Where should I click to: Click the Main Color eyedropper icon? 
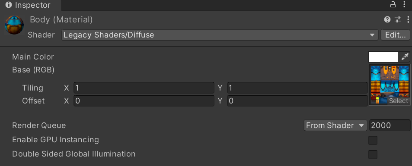pyautogui.click(x=405, y=56)
